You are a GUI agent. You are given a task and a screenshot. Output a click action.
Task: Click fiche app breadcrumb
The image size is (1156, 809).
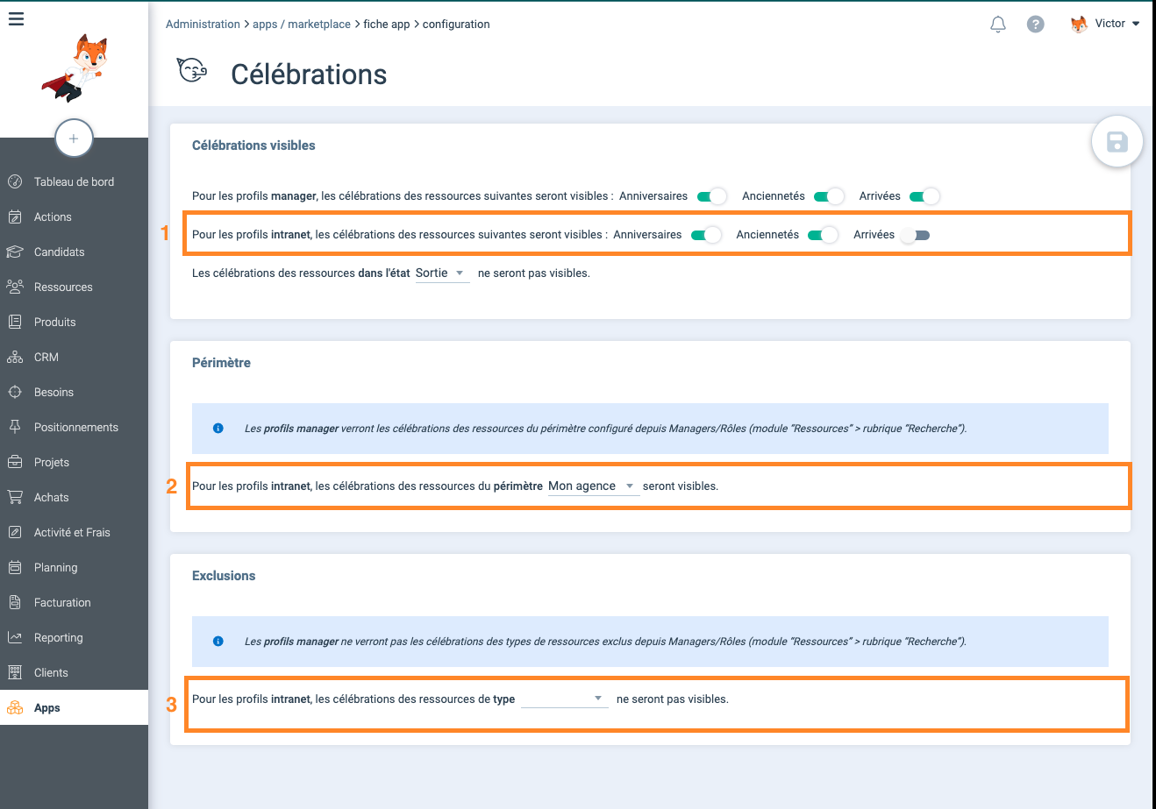click(387, 25)
